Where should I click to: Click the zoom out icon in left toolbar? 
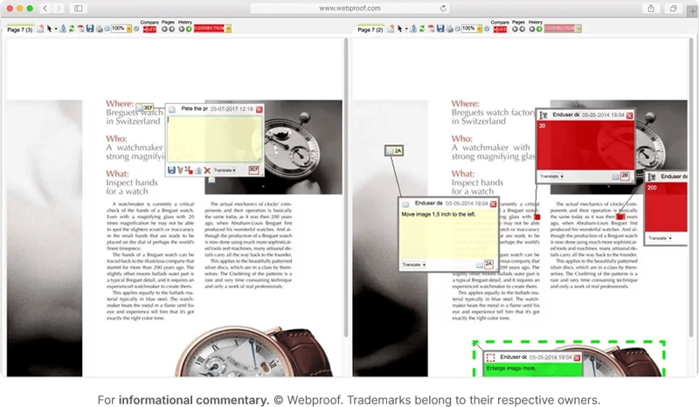click(x=107, y=29)
